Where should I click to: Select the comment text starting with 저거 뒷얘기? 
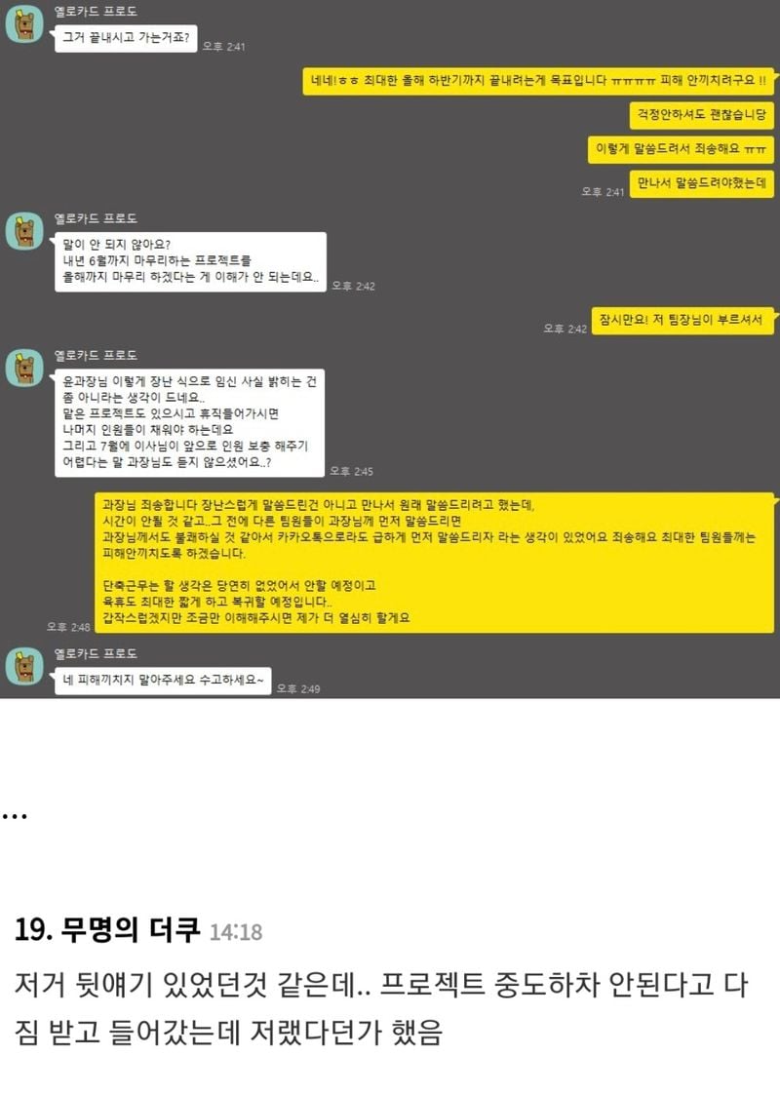pos(381,1008)
